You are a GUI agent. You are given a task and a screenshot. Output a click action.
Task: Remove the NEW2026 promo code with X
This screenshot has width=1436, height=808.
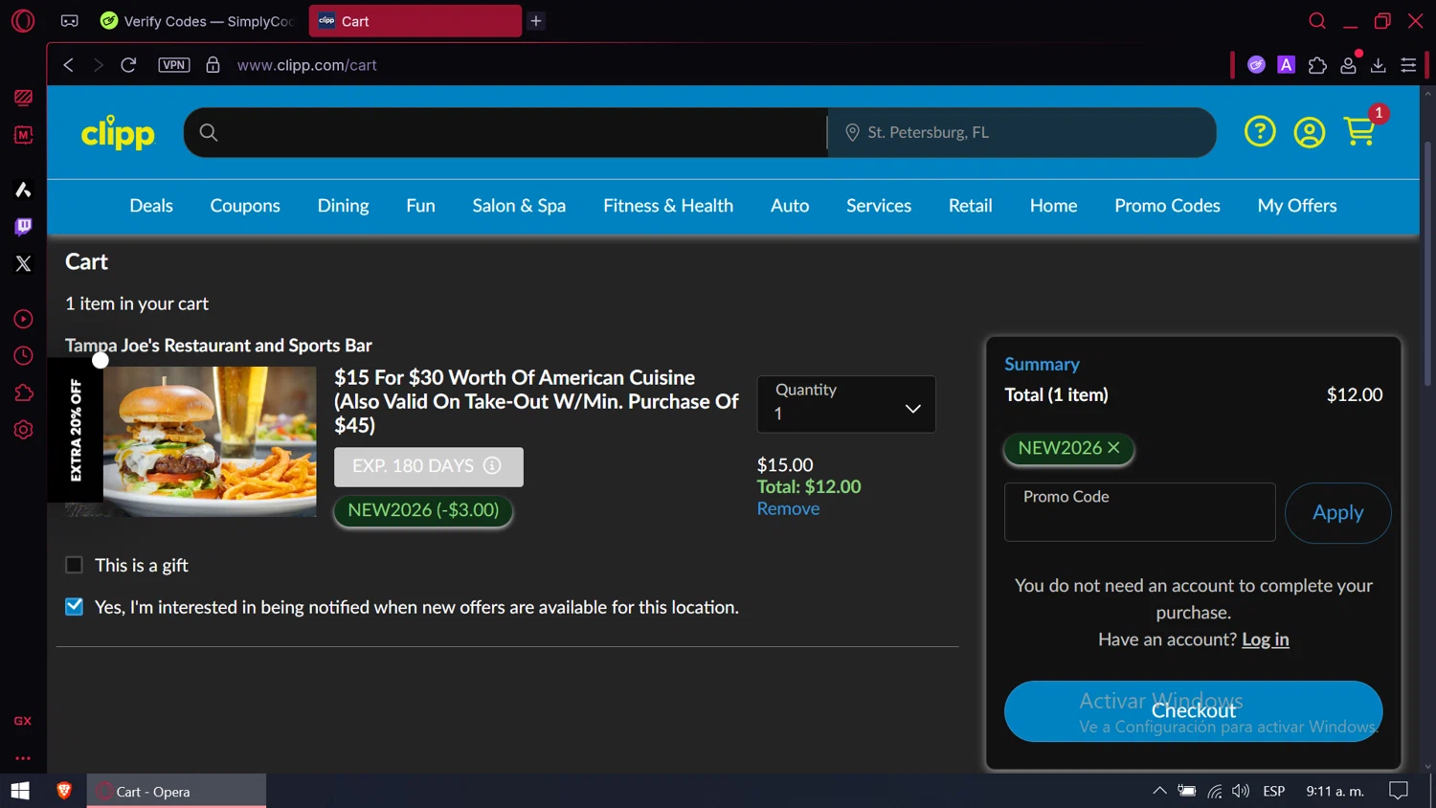pos(1113,447)
